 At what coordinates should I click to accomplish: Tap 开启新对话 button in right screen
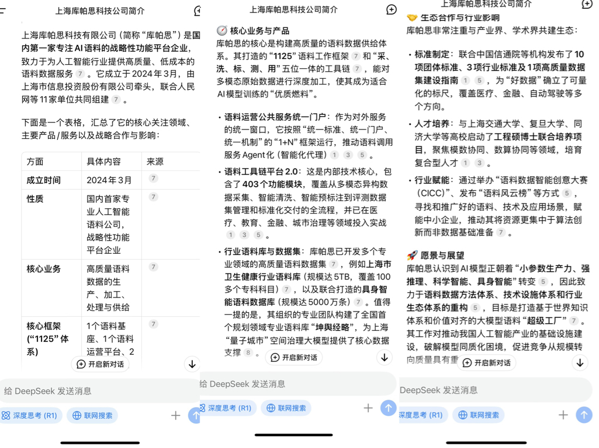(487, 363)
